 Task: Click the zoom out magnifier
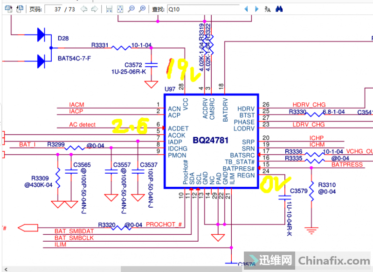(x=131, y=9)
